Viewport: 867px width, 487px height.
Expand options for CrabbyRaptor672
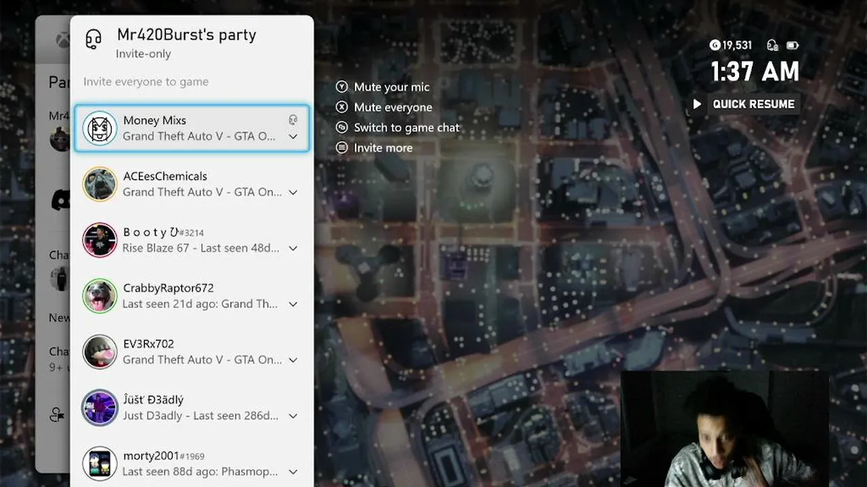tap(293, 304)
